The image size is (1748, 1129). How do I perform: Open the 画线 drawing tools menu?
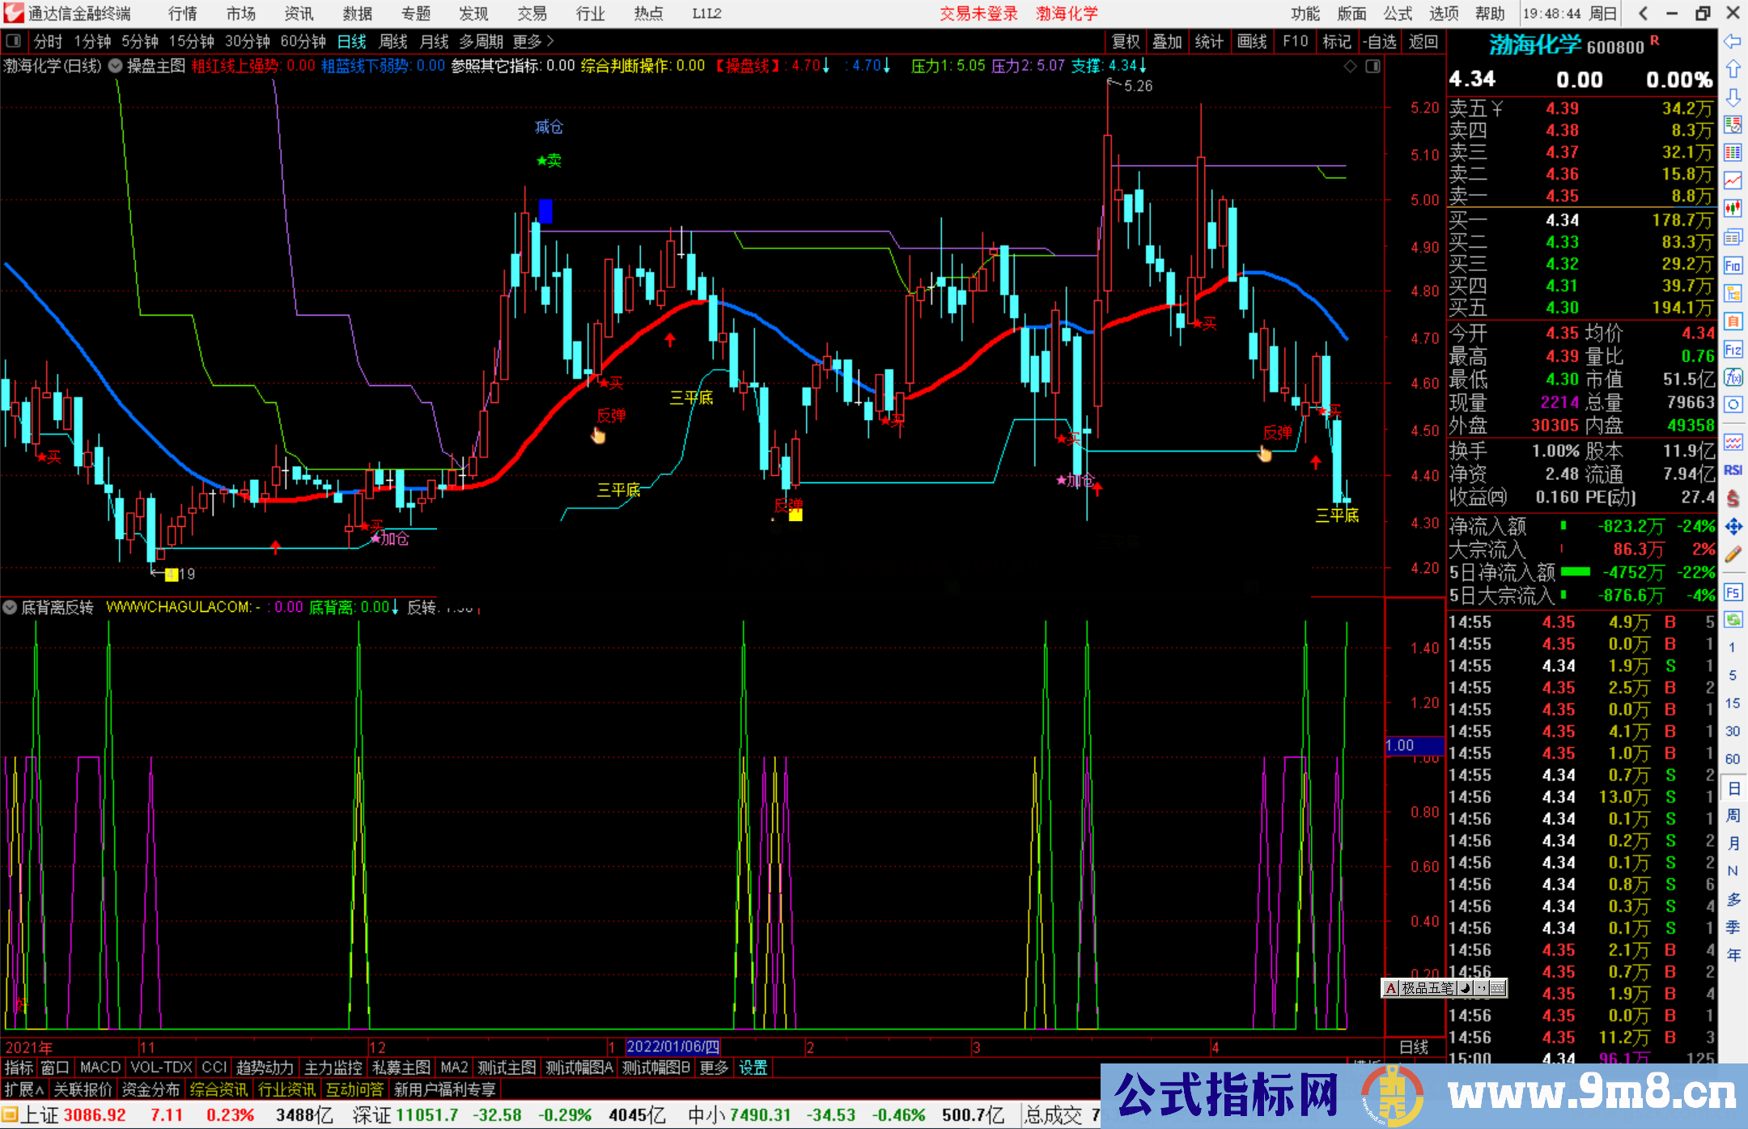coord(1252,41)
